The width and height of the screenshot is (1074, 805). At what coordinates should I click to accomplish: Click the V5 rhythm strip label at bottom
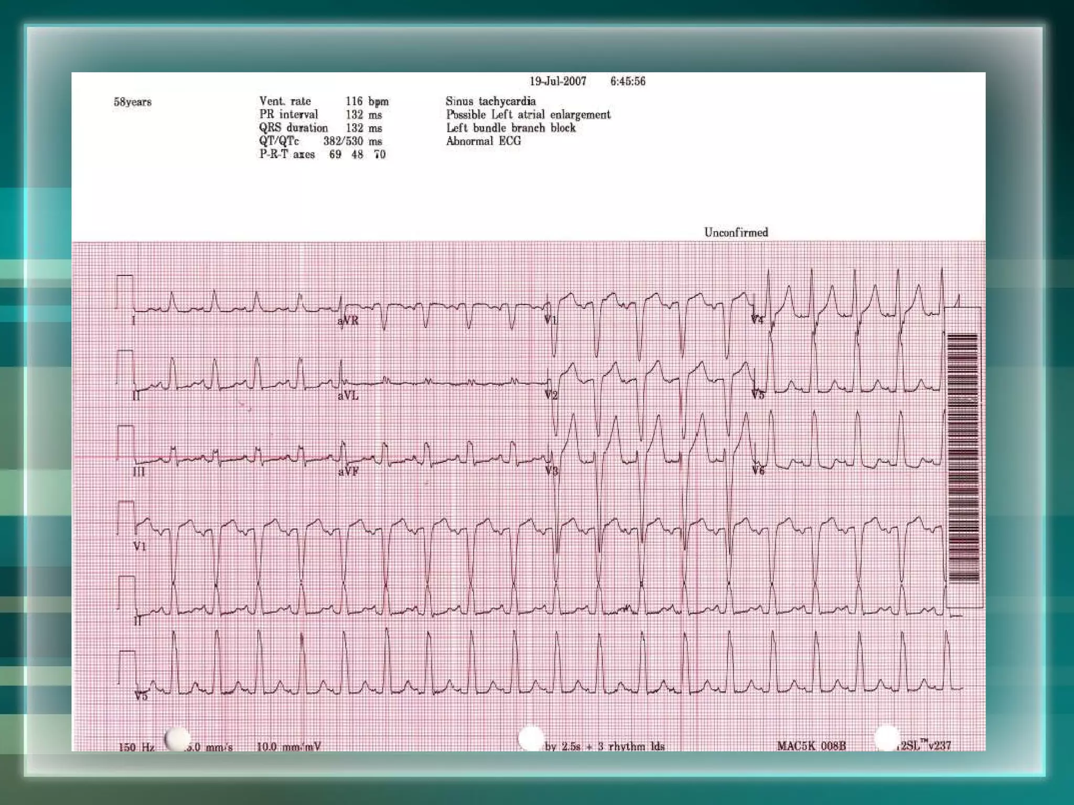[x=141, y=697]
